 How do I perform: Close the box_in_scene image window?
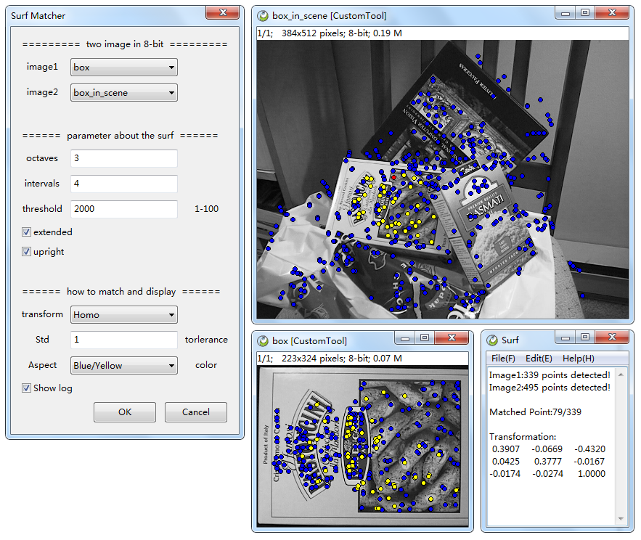tap(612, 13)
